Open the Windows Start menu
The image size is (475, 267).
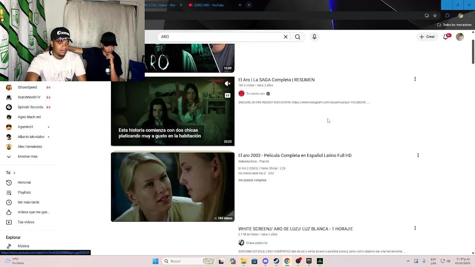click(x=155, y=261)
